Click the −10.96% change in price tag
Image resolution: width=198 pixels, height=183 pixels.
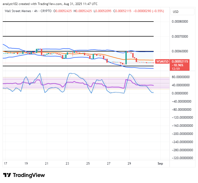click(177, 65)
